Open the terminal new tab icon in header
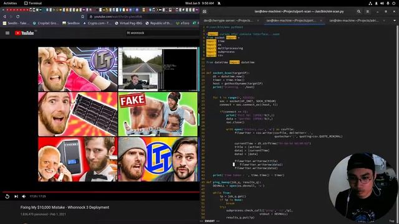This screenshot has width=399, height=224. click(204, 11)
